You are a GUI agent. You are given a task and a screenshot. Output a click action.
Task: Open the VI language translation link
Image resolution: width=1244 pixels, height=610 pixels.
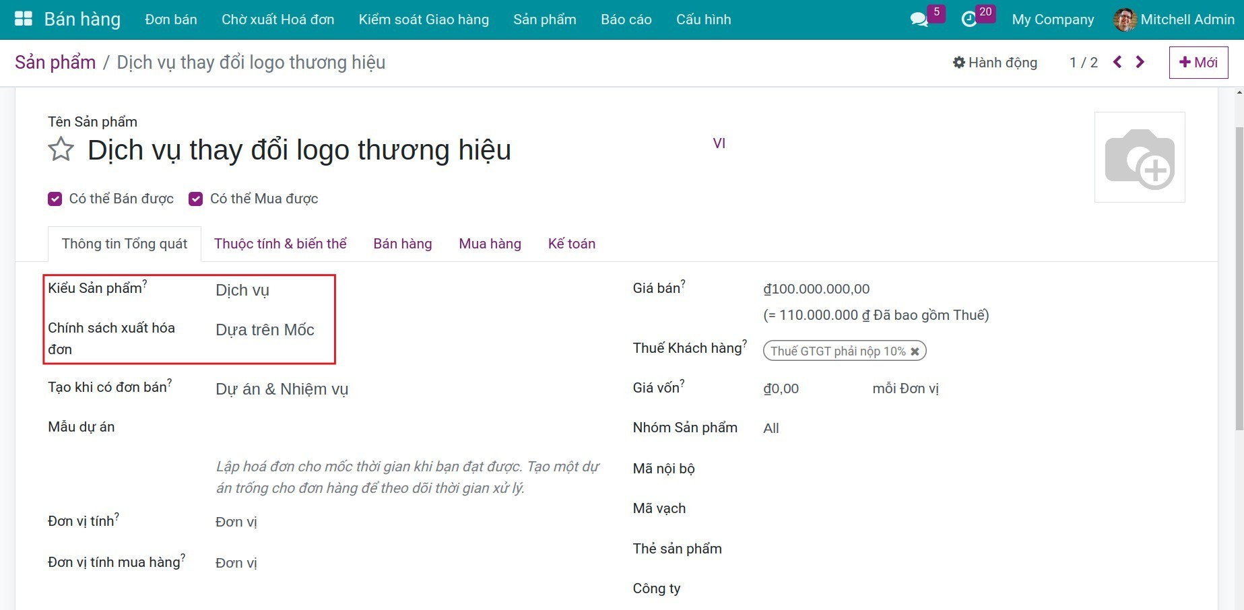pos(719,143)
